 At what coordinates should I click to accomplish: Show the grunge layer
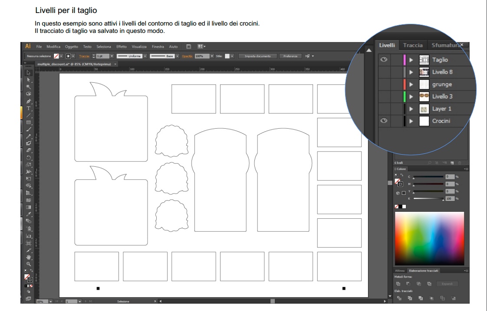click(384, 84)
